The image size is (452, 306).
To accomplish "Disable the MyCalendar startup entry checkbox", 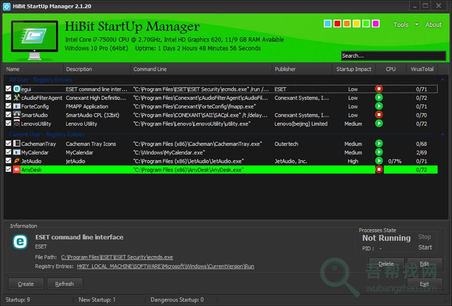I will point(8,152).
